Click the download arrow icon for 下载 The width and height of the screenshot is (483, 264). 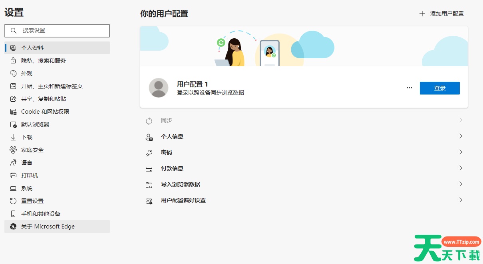tap(13, 137)
